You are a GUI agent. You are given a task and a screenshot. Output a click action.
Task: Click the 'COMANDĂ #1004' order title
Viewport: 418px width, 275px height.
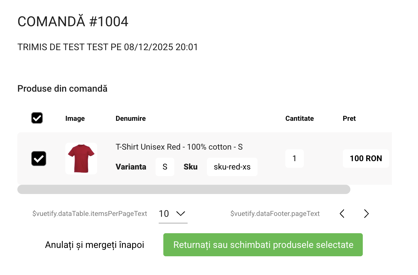point(73,22)
